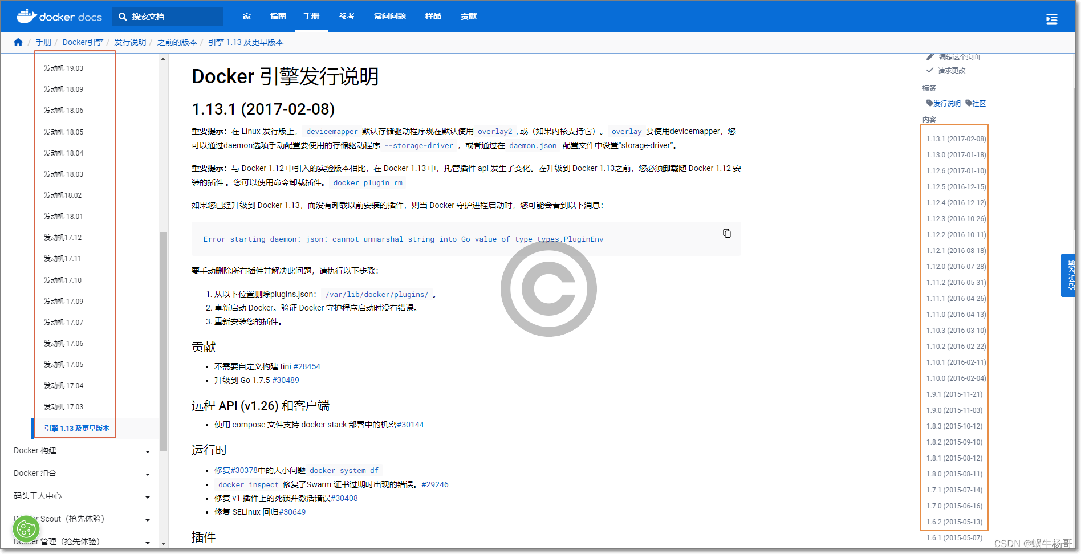Image resolution: width=1081 pixels, height=554 pixels.
Task: Open issue link #30408
Action: pos(344,498)
